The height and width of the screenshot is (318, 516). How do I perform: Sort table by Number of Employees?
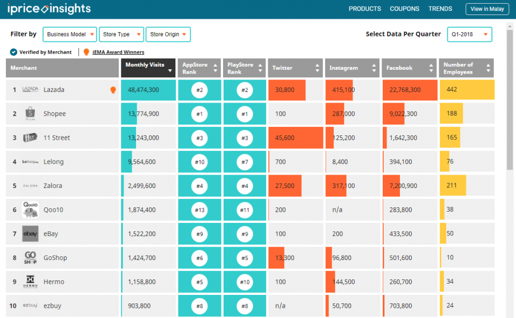pyautogui.click(x=467, y=68)
